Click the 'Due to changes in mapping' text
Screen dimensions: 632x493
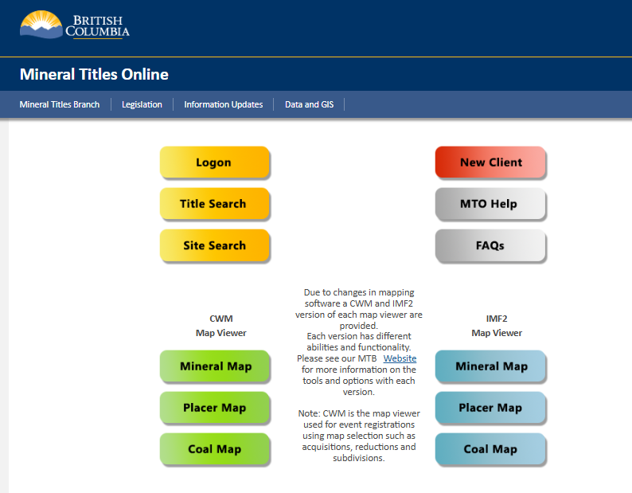pyautogui.click(x=359, y=292)
